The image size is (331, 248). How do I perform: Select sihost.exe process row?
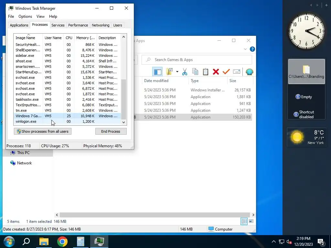[67, 61]
